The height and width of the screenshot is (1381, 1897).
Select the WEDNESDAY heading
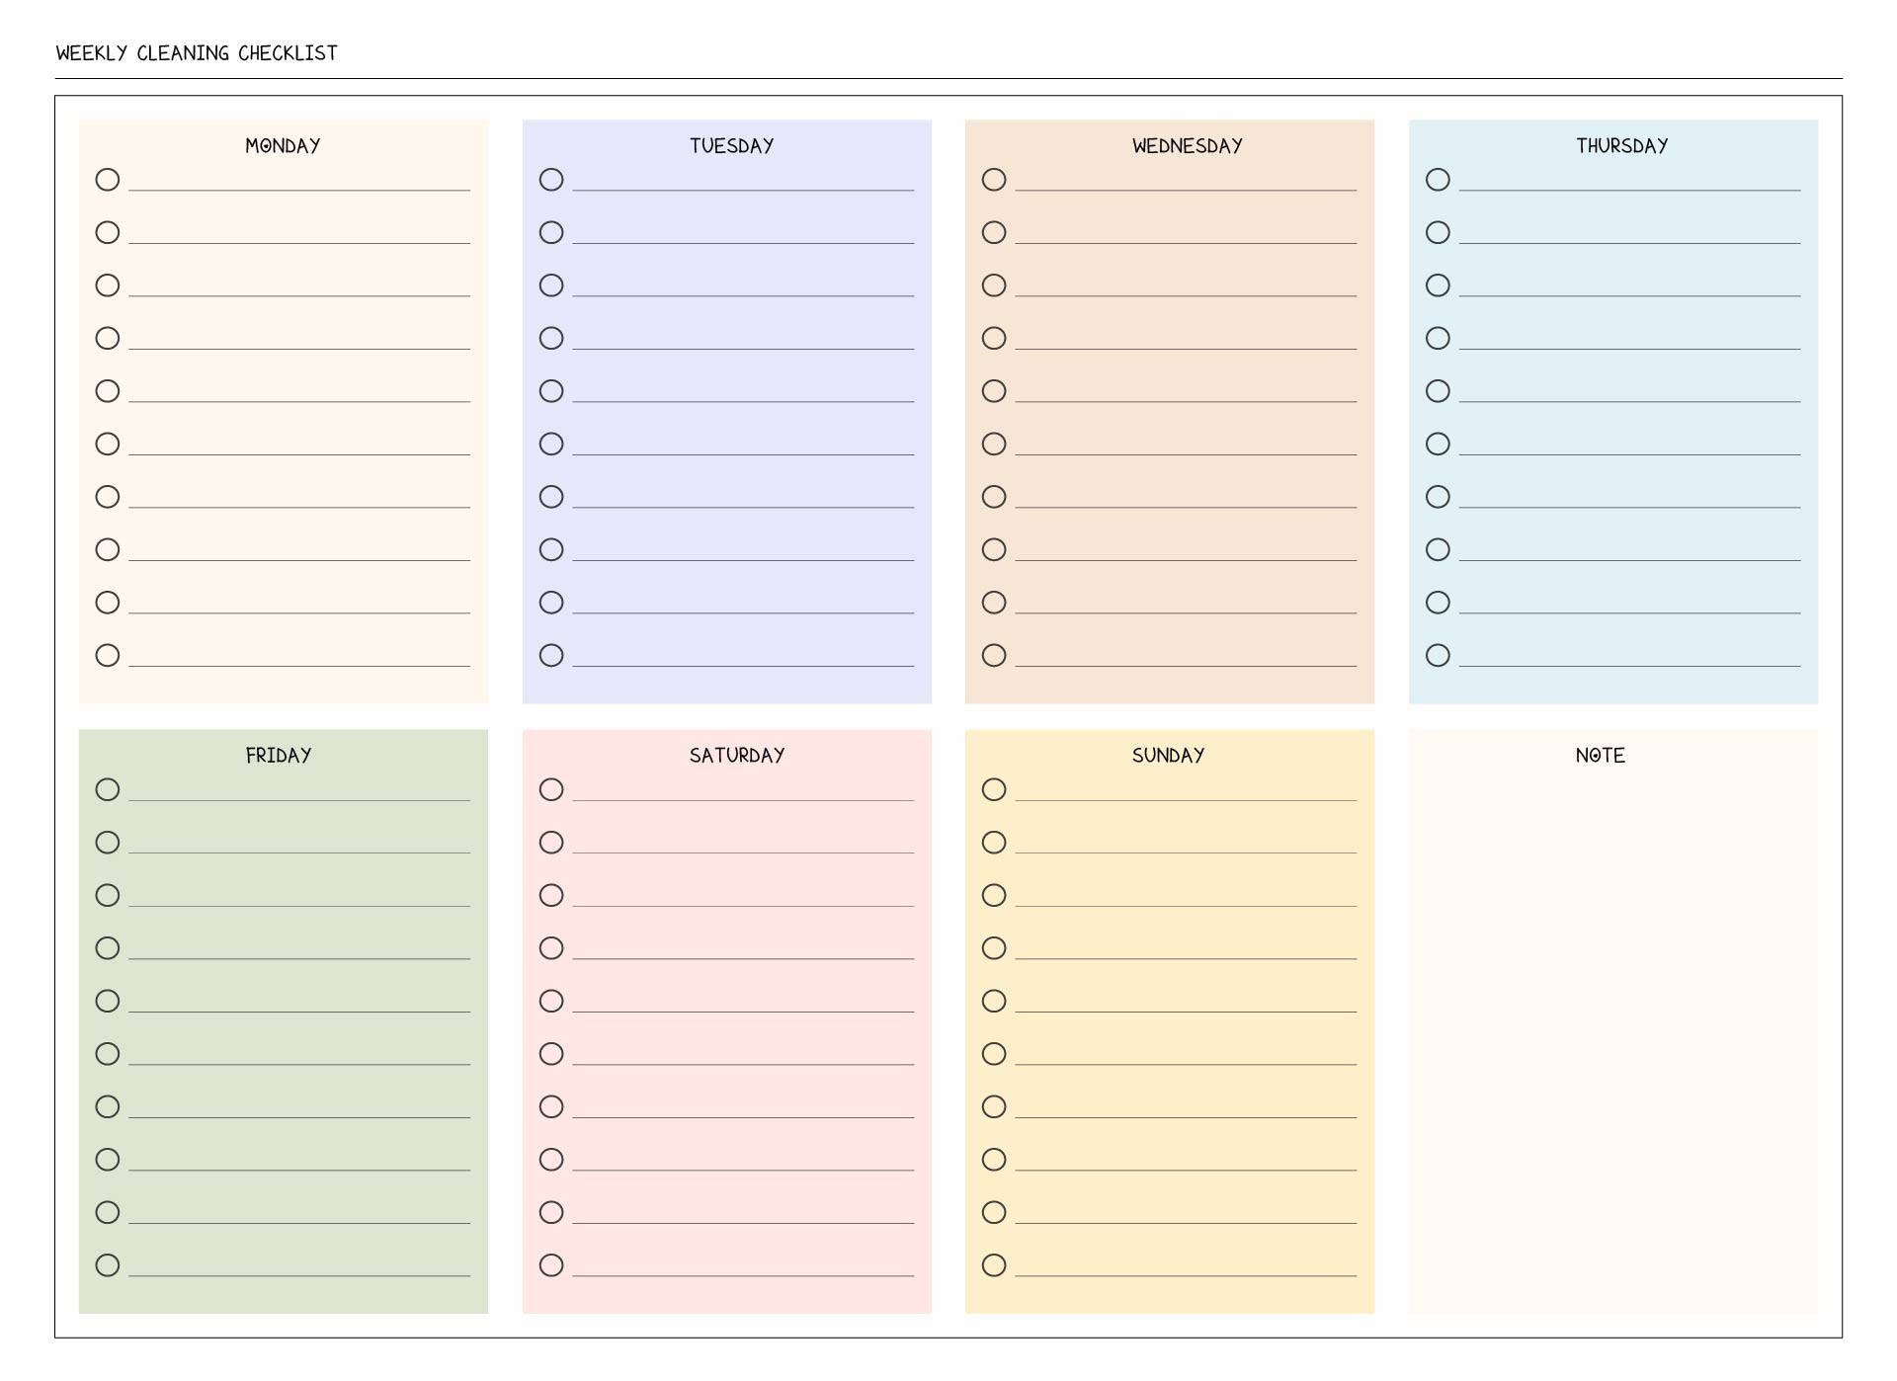[1187, 146]
